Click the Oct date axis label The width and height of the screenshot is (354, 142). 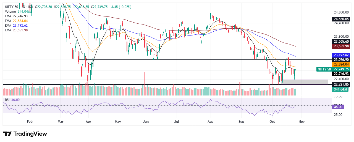point(272,121)
